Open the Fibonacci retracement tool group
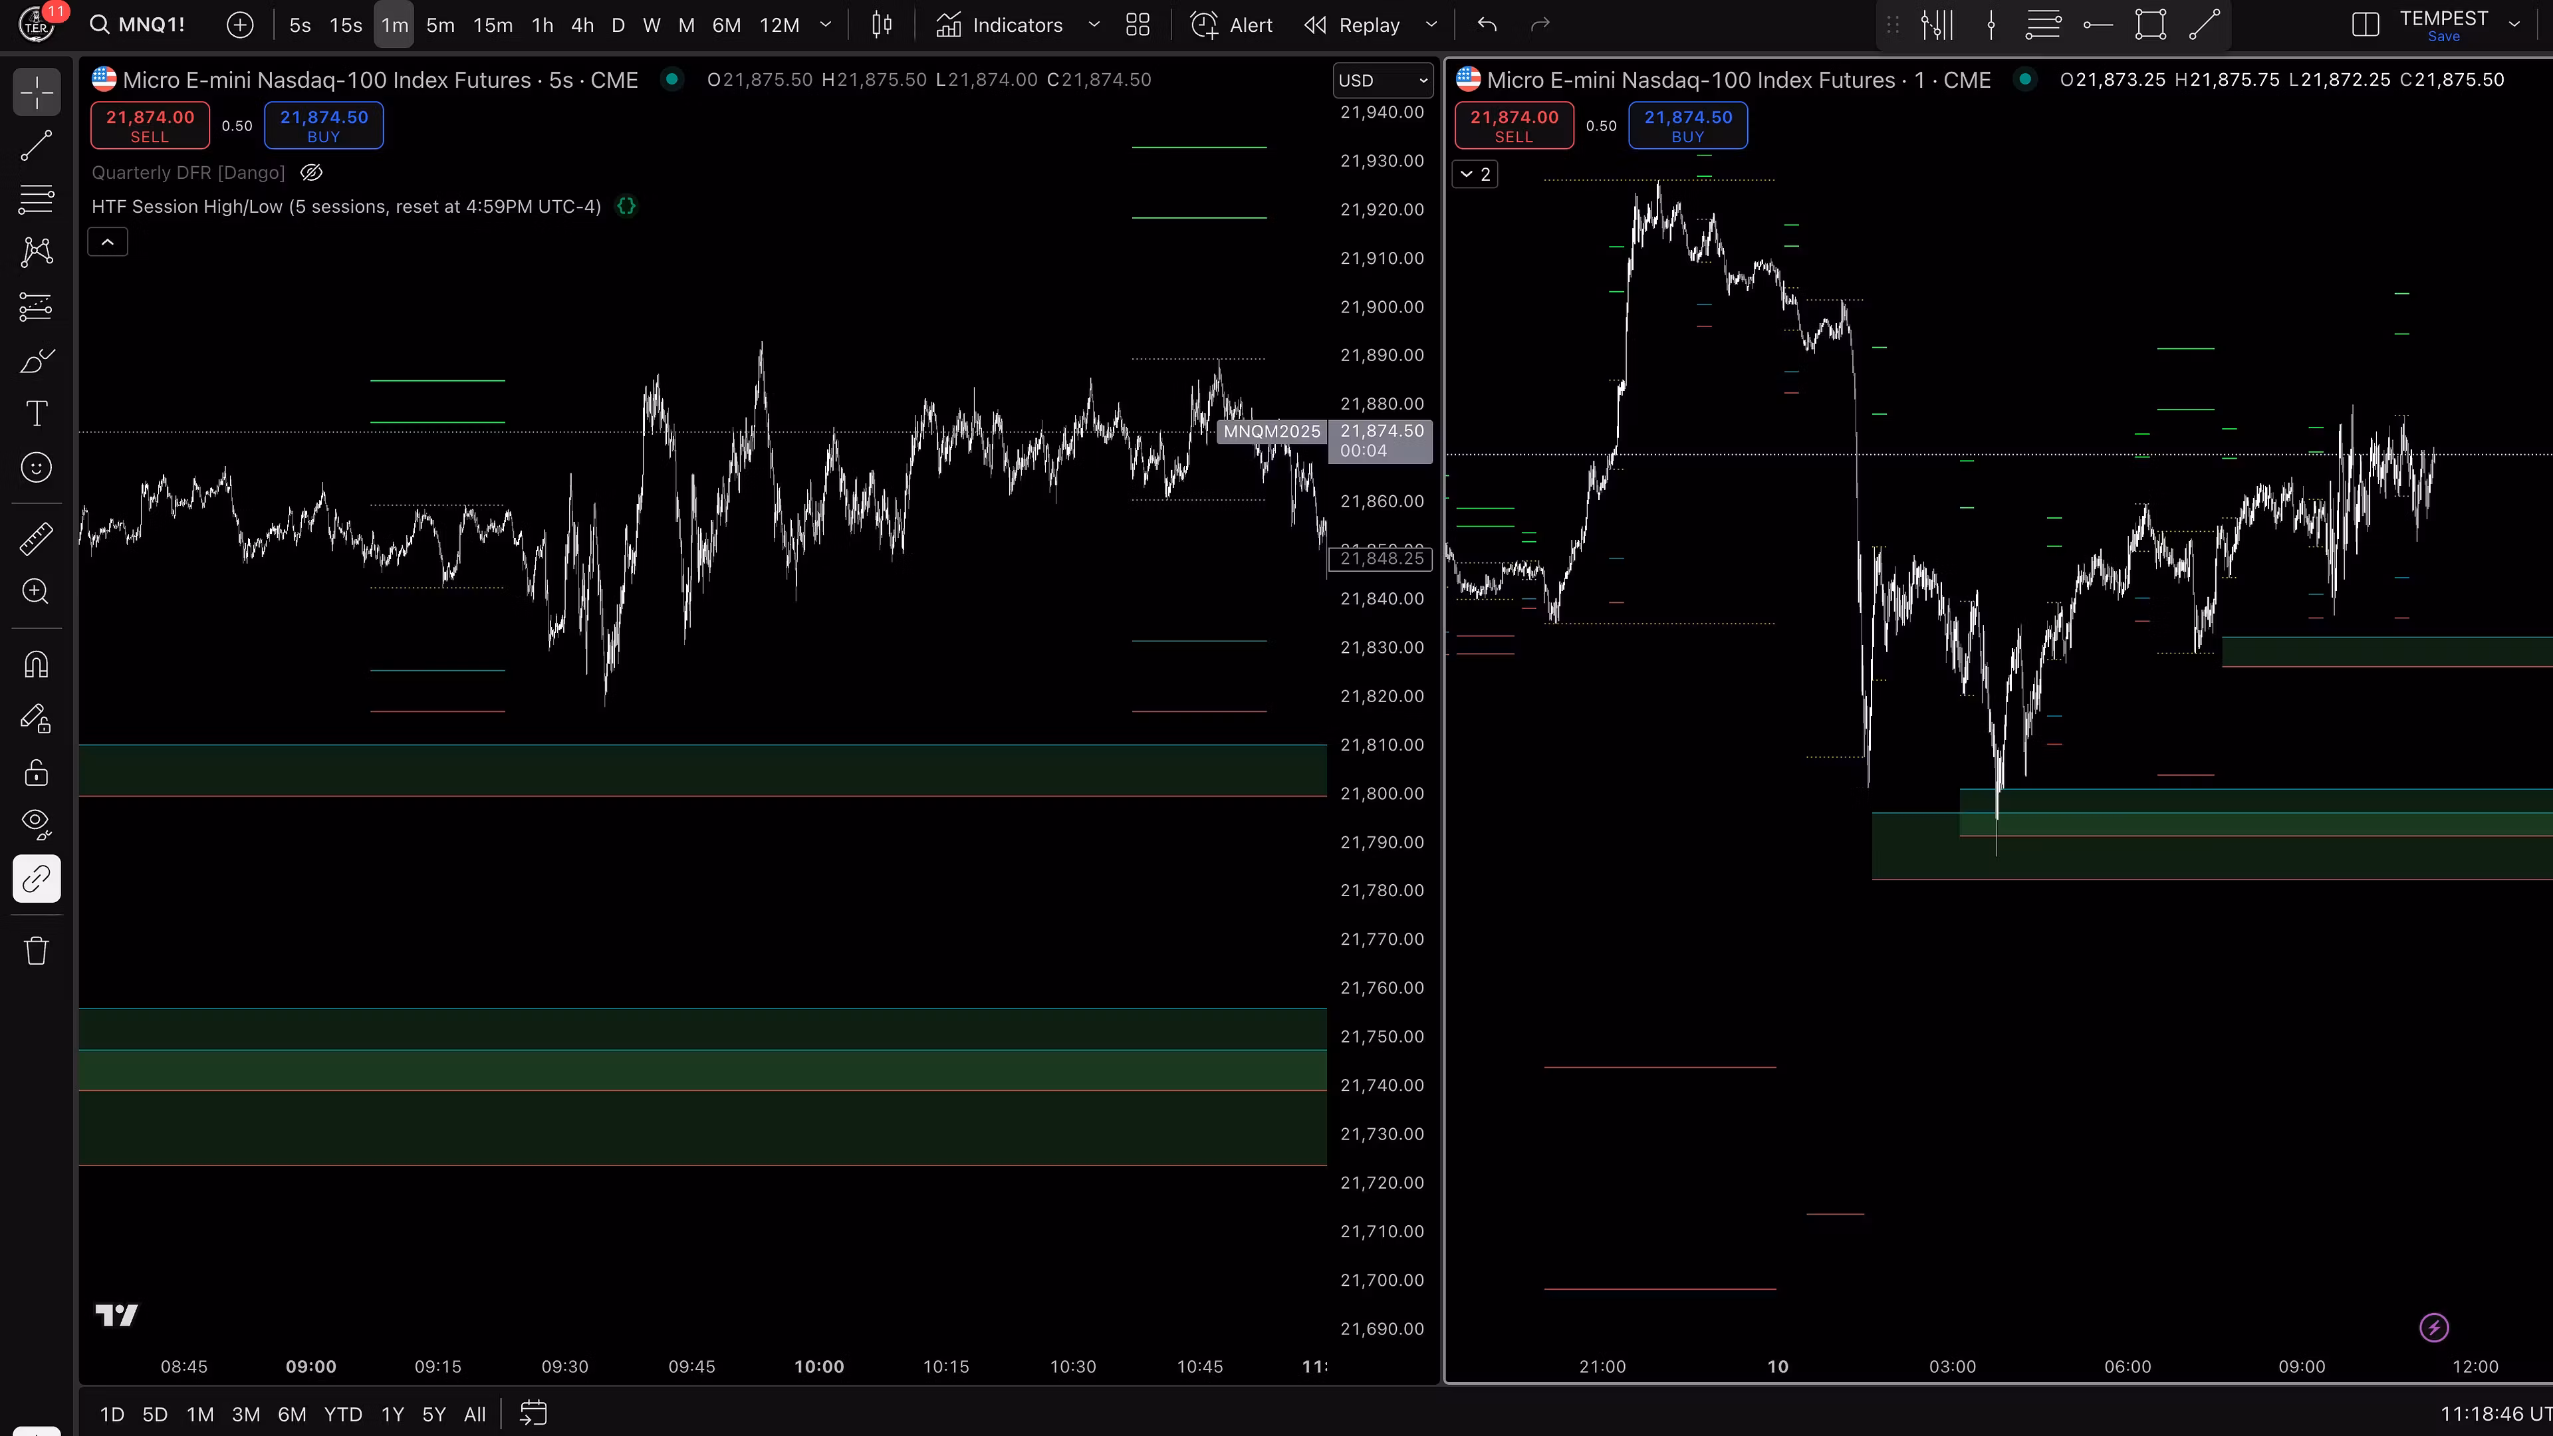 (x=37, y=199)
